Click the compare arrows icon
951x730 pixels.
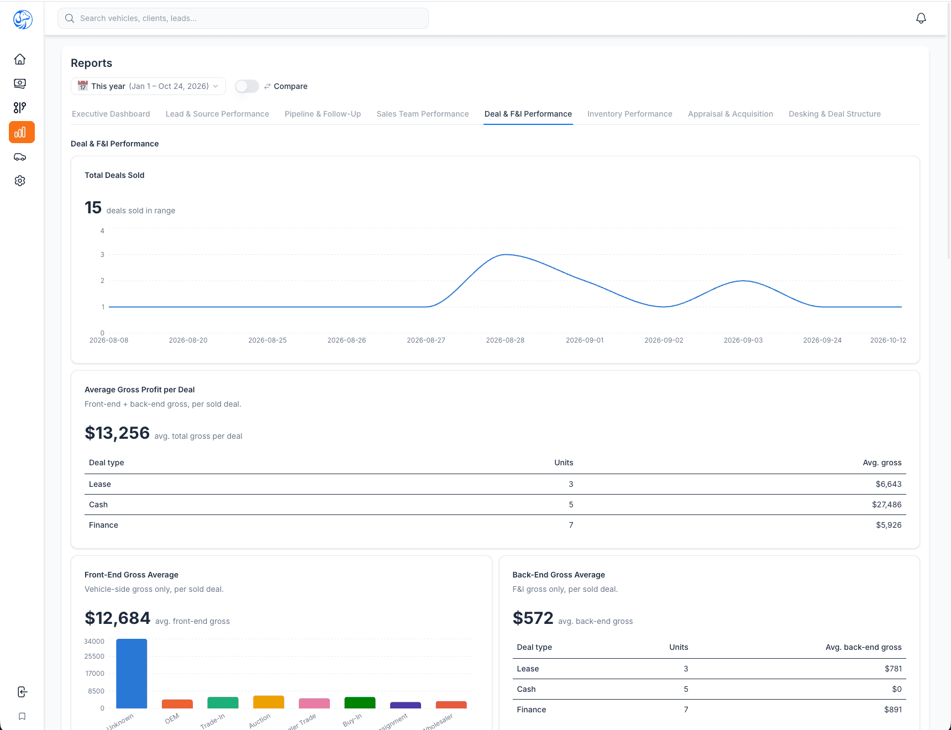pos(267,86)
